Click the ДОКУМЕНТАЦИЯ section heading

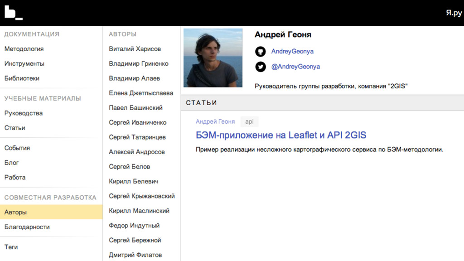(32, 34)
